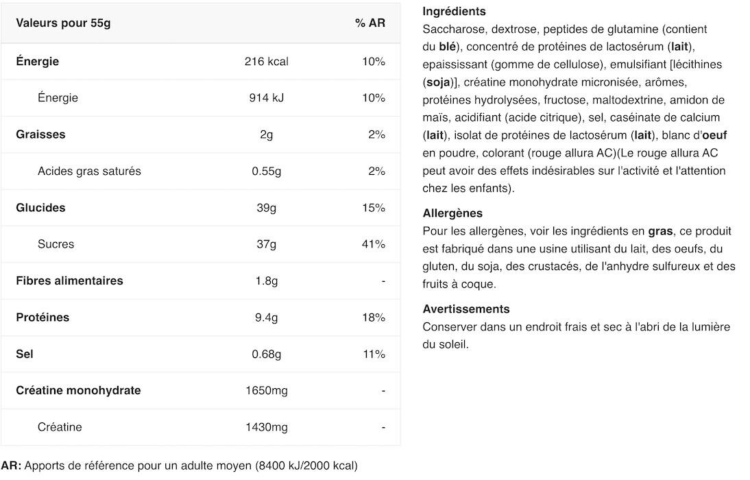Click the 'Créatine monohydrate' row label

78,390
